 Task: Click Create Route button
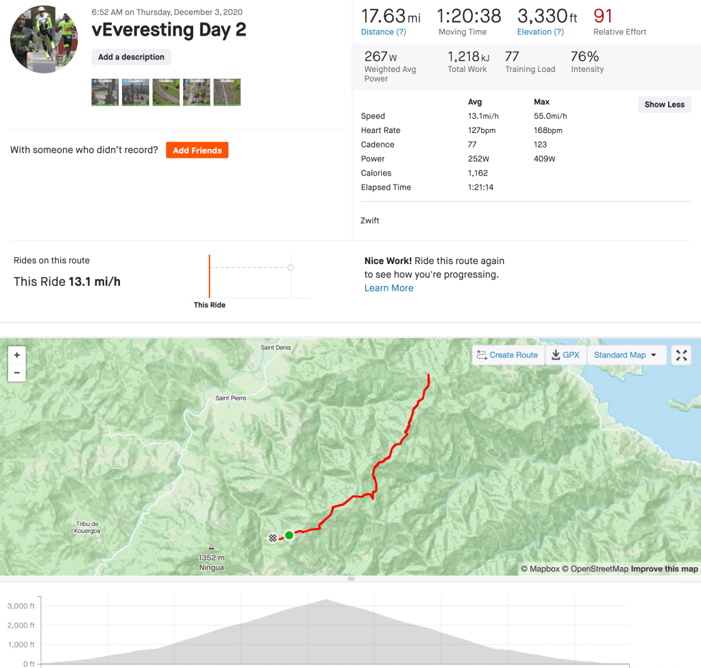pyautogui.click(x=508, y=355)
